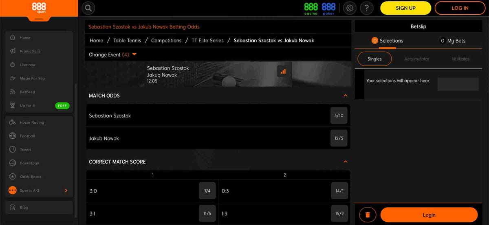Open settings gear icon

click(x=350, y=8)
